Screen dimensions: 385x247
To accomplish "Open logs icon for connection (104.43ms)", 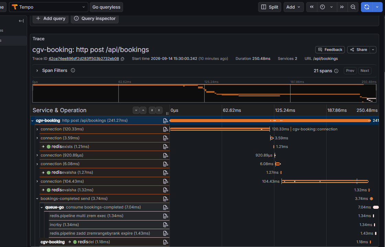I will coord(166,181).
